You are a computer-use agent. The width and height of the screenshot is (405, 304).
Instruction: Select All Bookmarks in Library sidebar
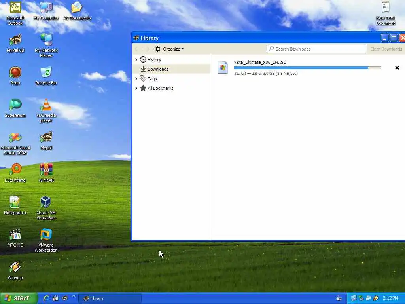click(x=161, y=88)
